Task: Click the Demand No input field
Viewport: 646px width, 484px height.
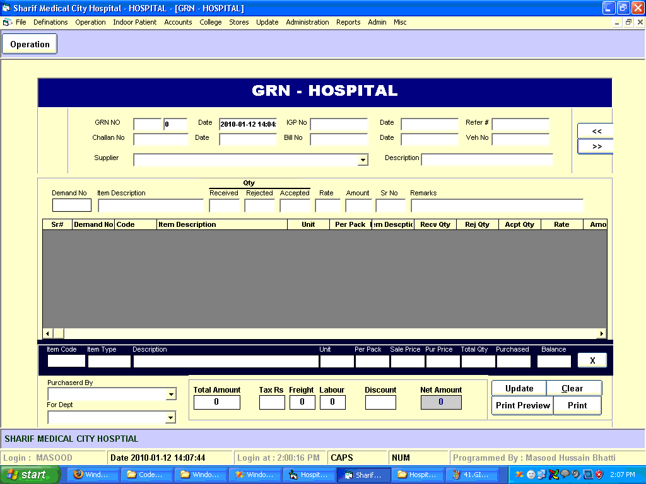Action: point(72,205)
